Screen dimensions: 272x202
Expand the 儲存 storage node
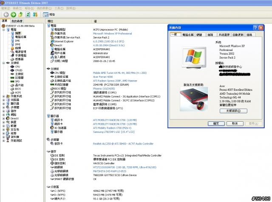pyautogui.click(x=3, y=111)
